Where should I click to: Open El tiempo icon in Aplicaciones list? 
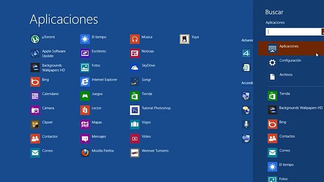85,39
